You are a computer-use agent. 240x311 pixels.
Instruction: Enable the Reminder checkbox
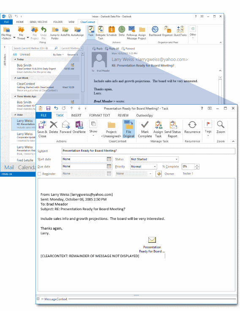tap(39, 174)
